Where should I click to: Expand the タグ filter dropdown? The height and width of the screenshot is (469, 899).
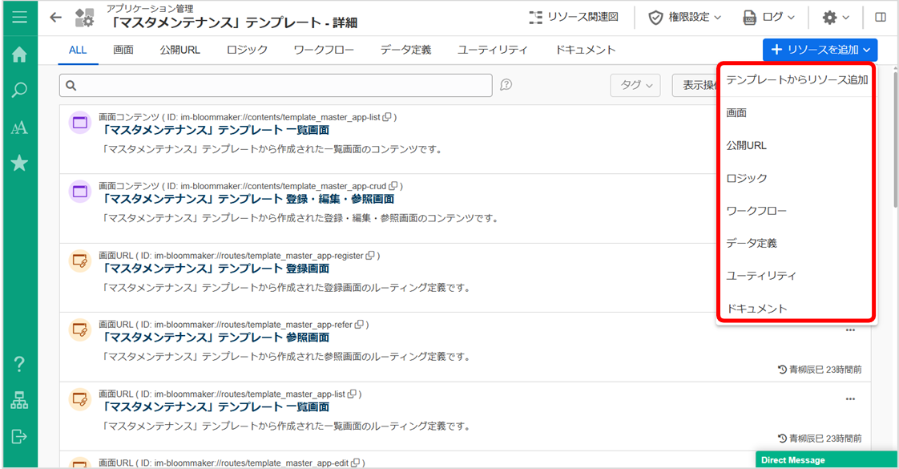pyautogui.click(x=635, y=86)
